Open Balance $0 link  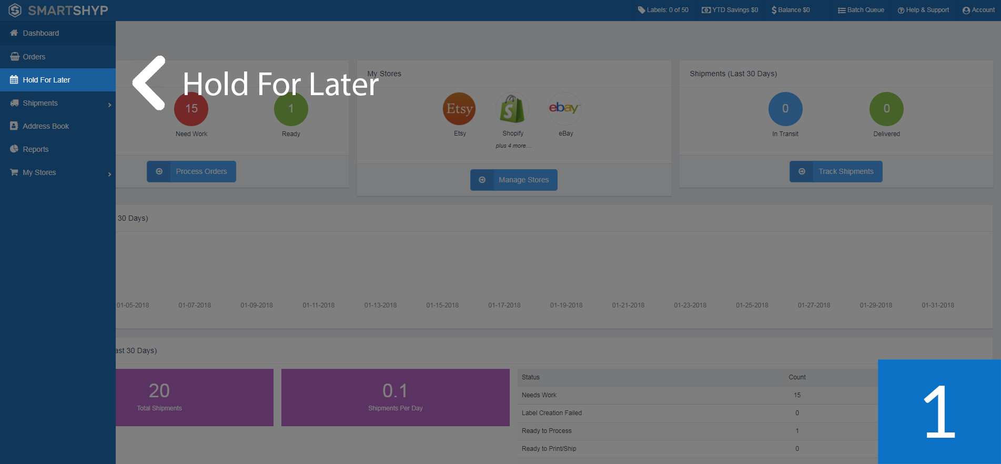point(791,10)
